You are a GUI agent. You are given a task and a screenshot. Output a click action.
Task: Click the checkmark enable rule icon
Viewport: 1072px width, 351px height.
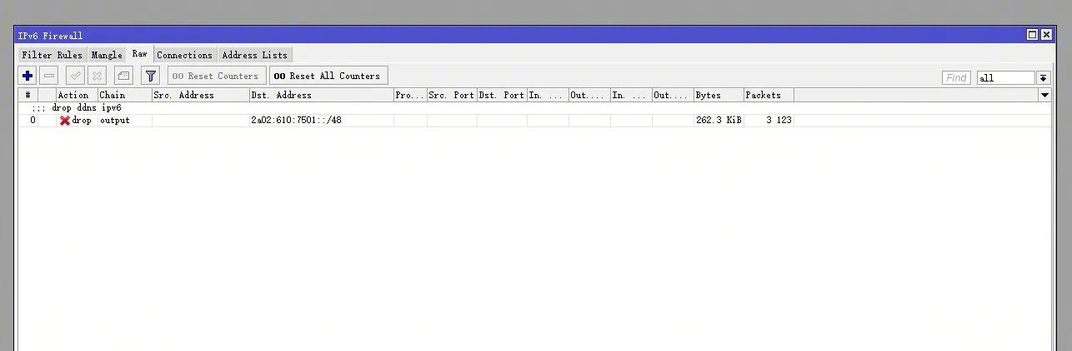pyautogui.click(x=75, y=76)
